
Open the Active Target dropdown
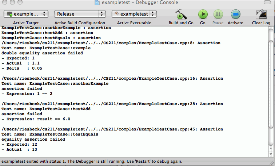tap(26, 14)
